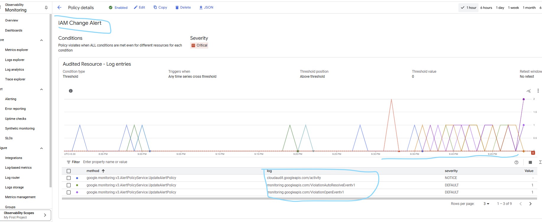Select the 1 week time range
The width and height of the screenshot is (542, 222).
tap(513, 8)
